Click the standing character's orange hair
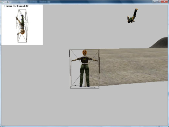The image size is (169, 127). [x=84, y=53]
